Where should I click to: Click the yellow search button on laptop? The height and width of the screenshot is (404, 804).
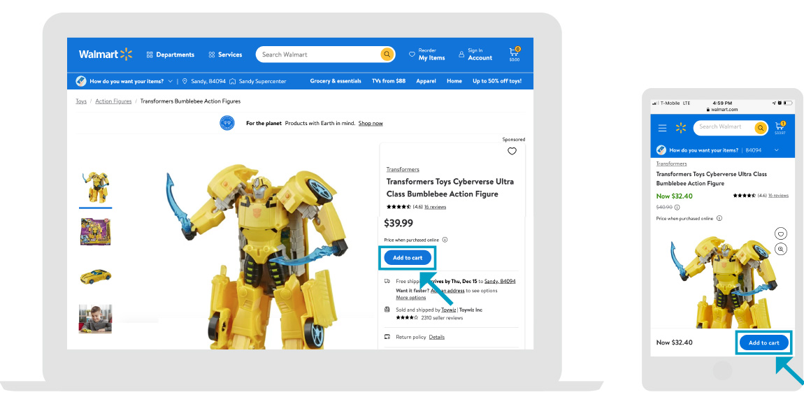(387, 55)
